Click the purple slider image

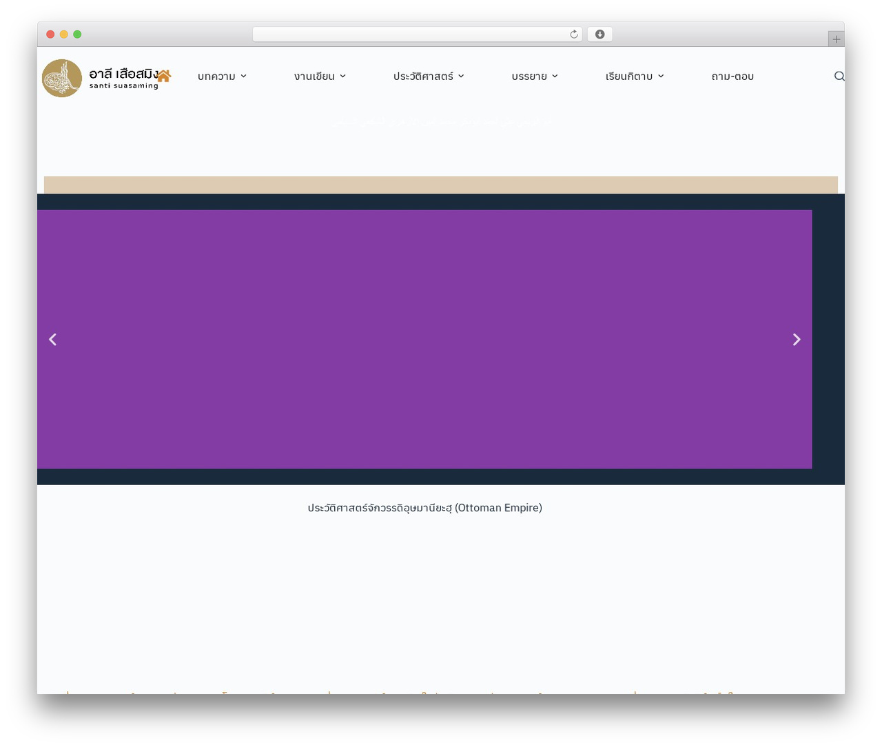pos(424,339)
